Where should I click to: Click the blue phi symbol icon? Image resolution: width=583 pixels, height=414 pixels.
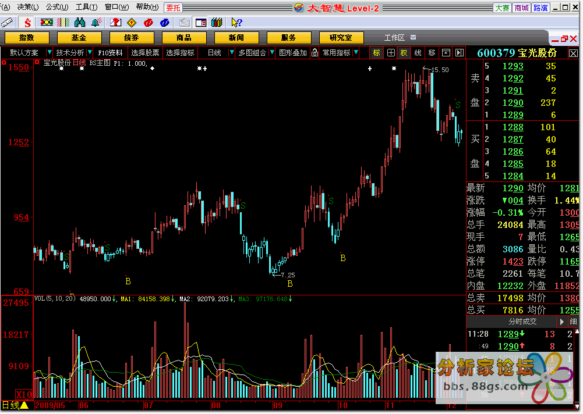[165, 23]
